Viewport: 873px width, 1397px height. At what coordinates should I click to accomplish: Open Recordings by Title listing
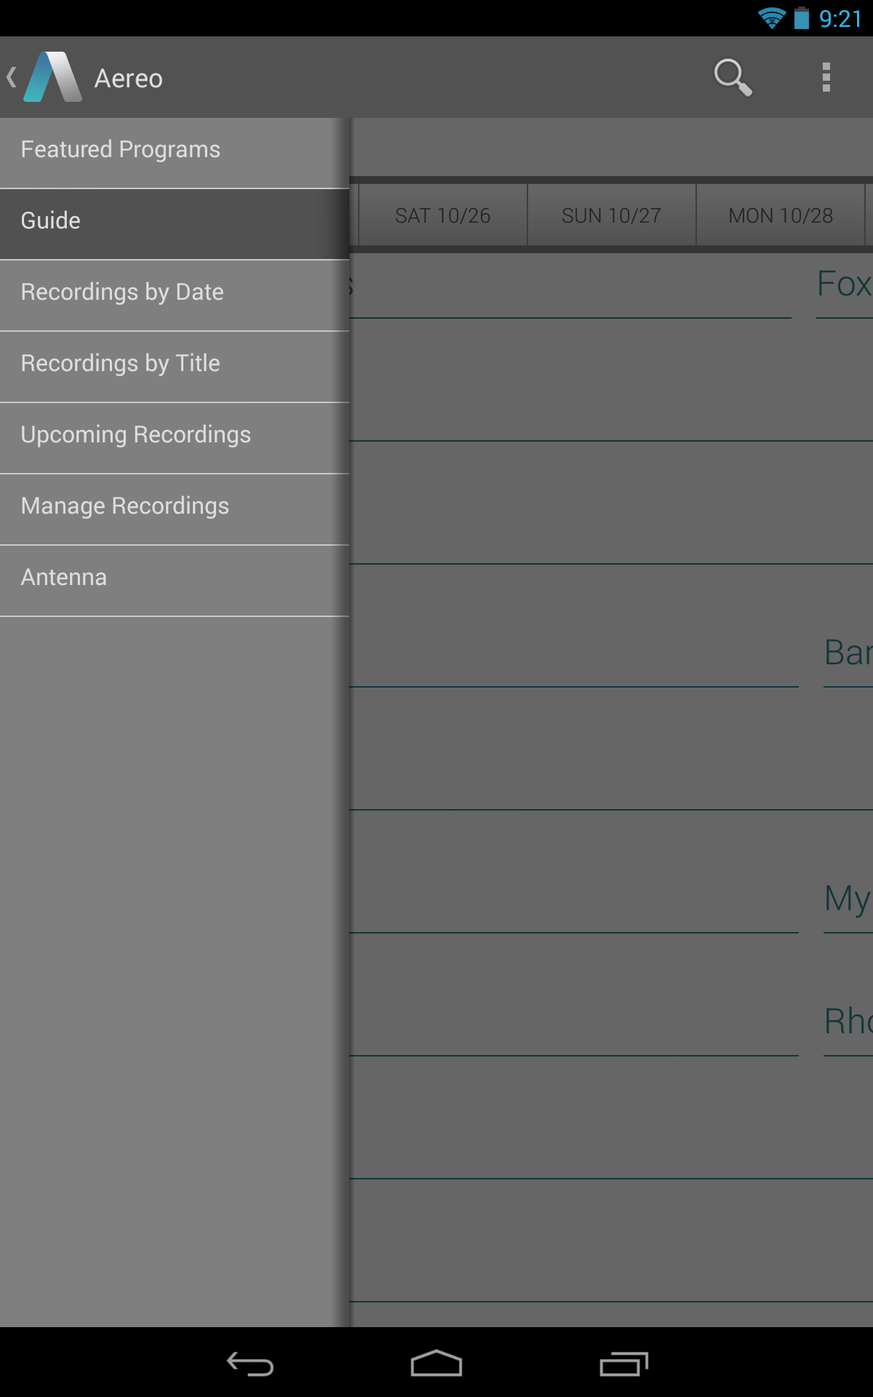[175, 362]
